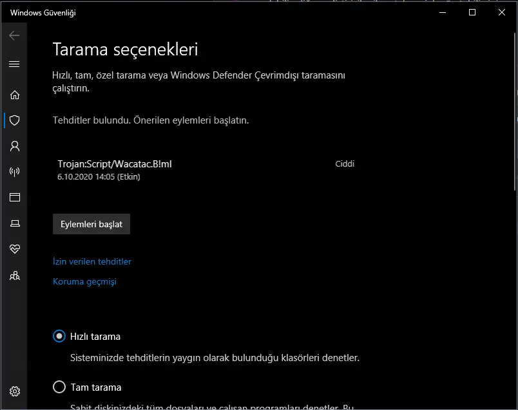
Task: Open the Koruma geçmişi link
Action: point(84,281)
